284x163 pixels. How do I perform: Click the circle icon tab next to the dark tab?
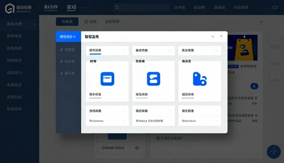(91, 22)
